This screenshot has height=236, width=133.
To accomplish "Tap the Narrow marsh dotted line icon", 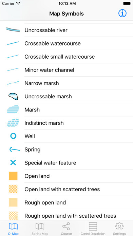I will pyautogui.click(x=13, y=83).
